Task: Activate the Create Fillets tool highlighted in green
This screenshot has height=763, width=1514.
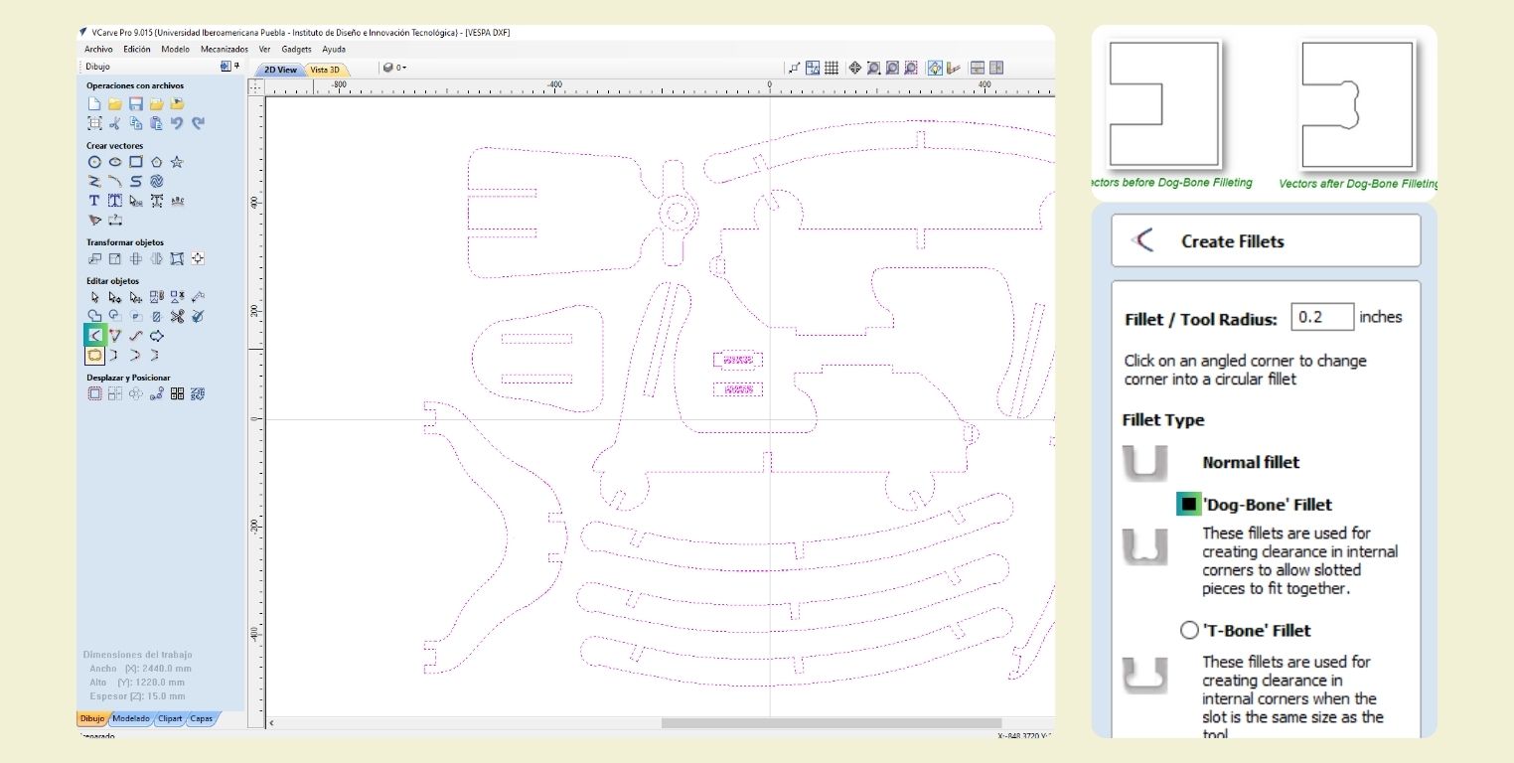Action: [x=94, y=336]
